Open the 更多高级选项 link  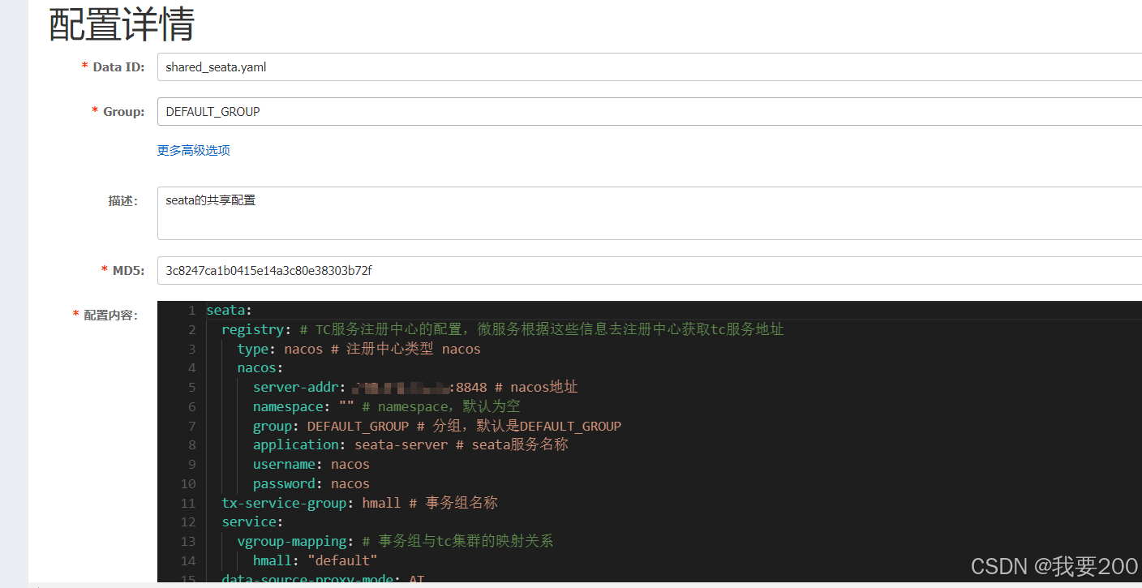coord(194,150)
